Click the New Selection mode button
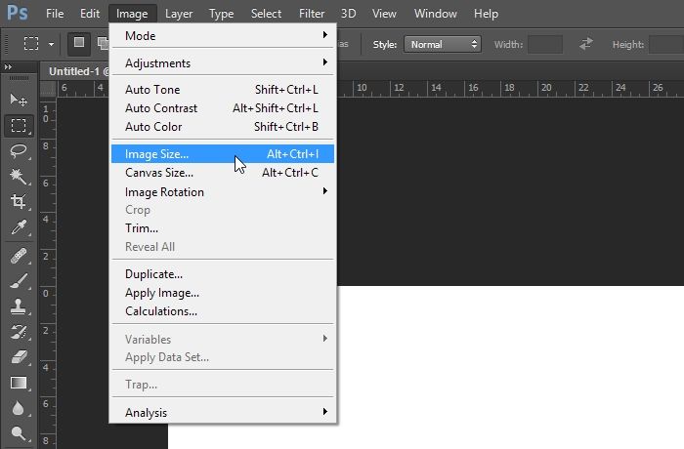684x449 pixels. tap(79, 43)
